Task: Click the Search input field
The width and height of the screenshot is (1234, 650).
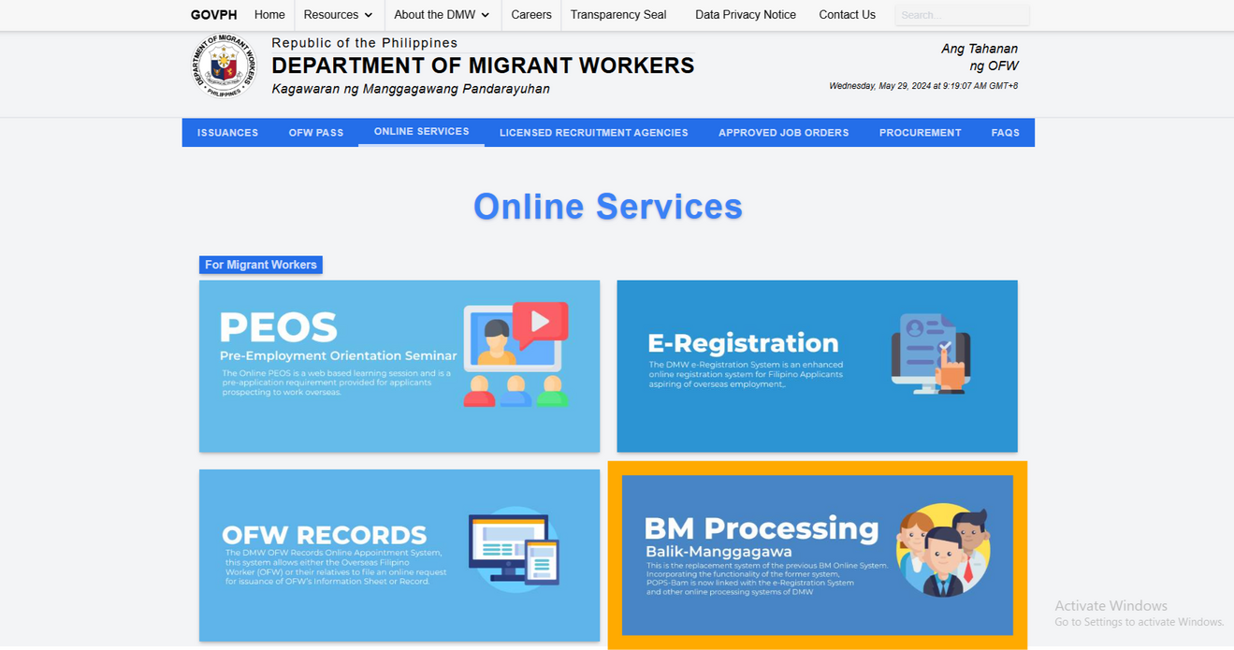Action: click(962, 15)
